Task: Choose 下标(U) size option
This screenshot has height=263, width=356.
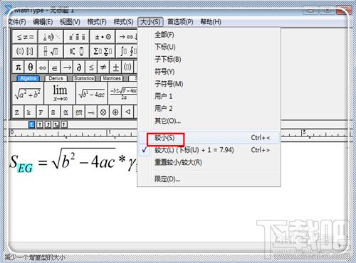Action: pos(165,47)
